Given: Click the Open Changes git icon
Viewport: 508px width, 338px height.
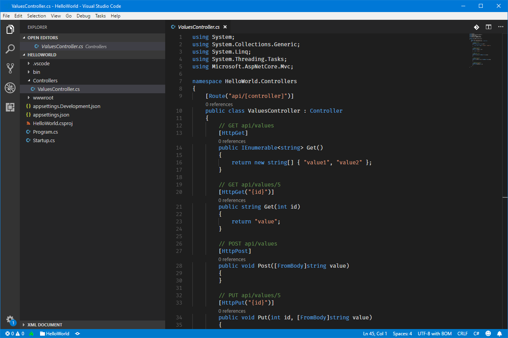Looking at the screenshot, I should pos(477,27).
